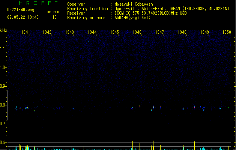The width and height of the screenshot is (236, 150).
Task: Click the HROFFT title text
Action: 38,3
